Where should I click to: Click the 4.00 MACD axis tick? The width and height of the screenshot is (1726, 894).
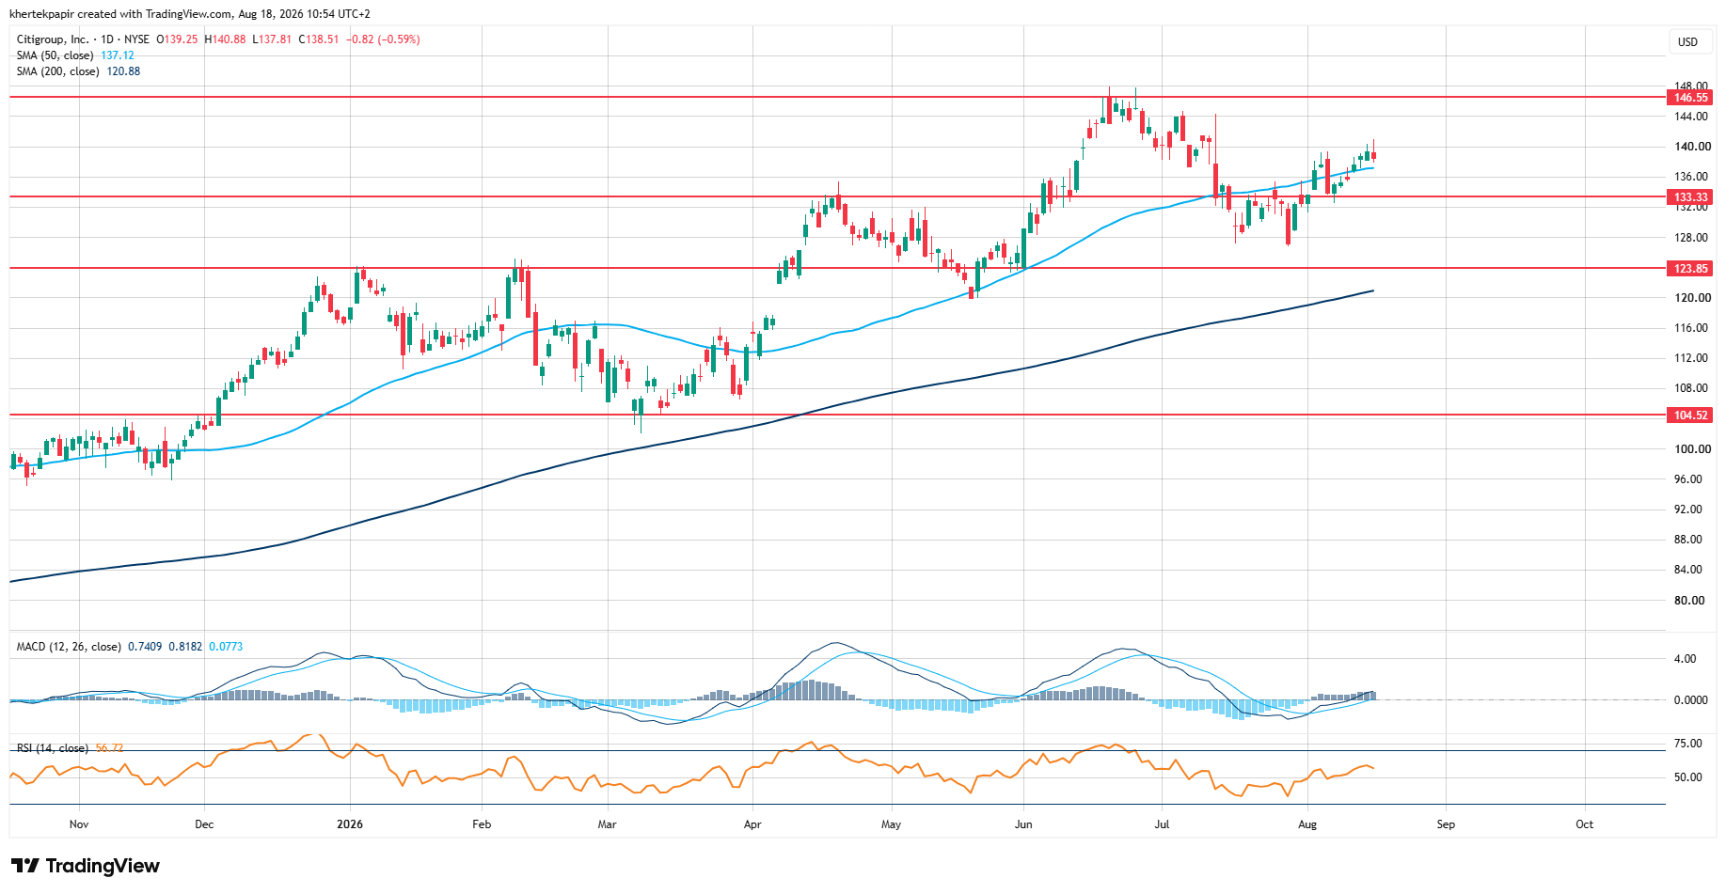point(1685,659)
